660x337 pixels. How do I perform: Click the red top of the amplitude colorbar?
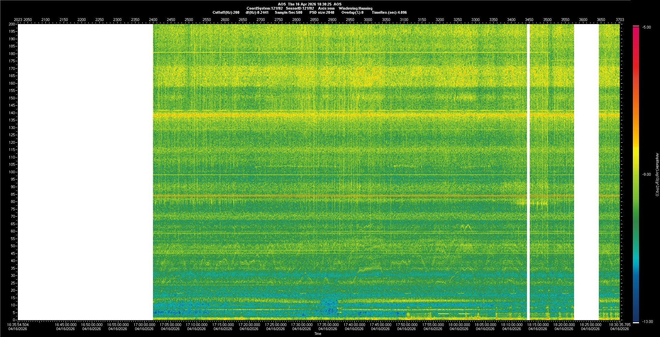[636, 29]
